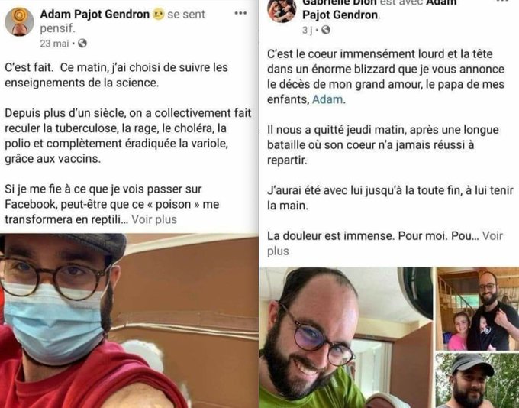This screenshot has height=408, width=519.
Task: Open the tagged 'Pajot Gendron' name in the right header
Action: coord(340,15)
